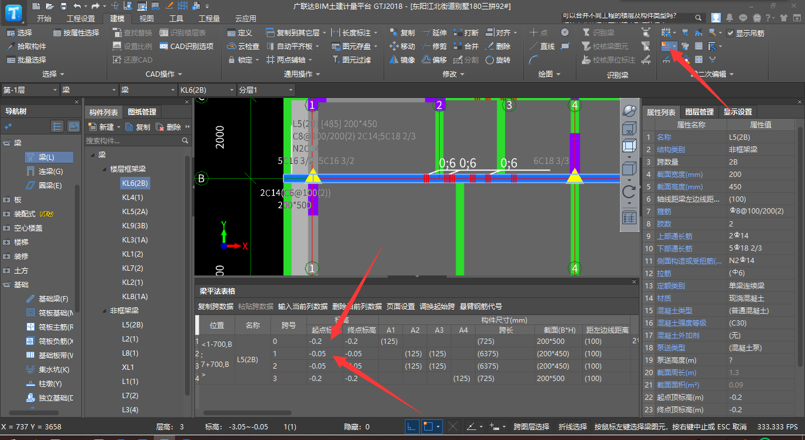Image resolution: width=805 pixels, height=440 pixels.
Task: Open the 复制到其它层 dropdown arrow
Action: 323,32
